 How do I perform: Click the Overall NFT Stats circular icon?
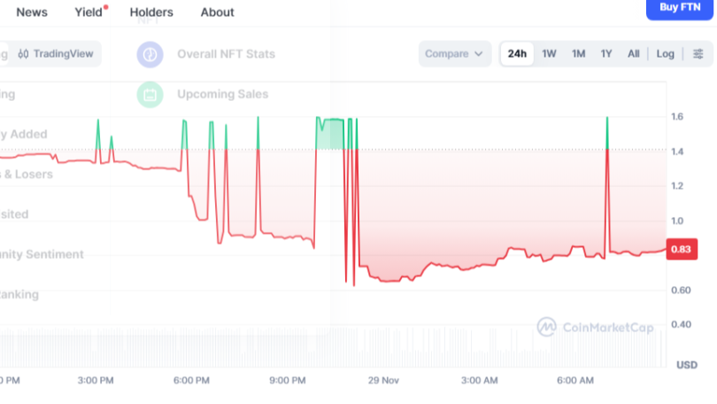[x=150, y=54]
